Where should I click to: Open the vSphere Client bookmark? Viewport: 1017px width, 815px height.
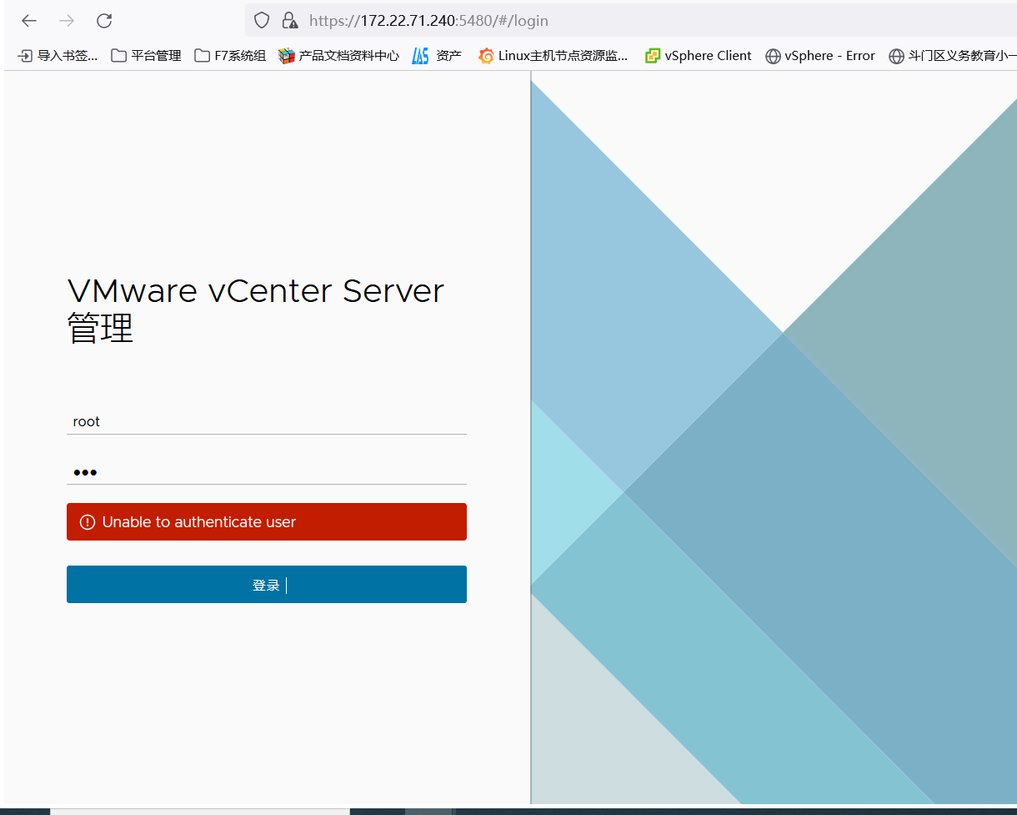coord(698,56)
